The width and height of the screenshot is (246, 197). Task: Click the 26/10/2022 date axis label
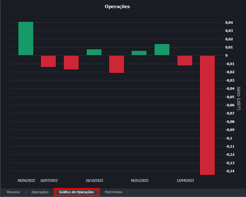(x=95, y=180)
